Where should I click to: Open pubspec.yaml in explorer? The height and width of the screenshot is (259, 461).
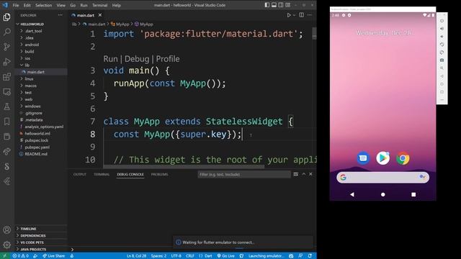(37, 147)
